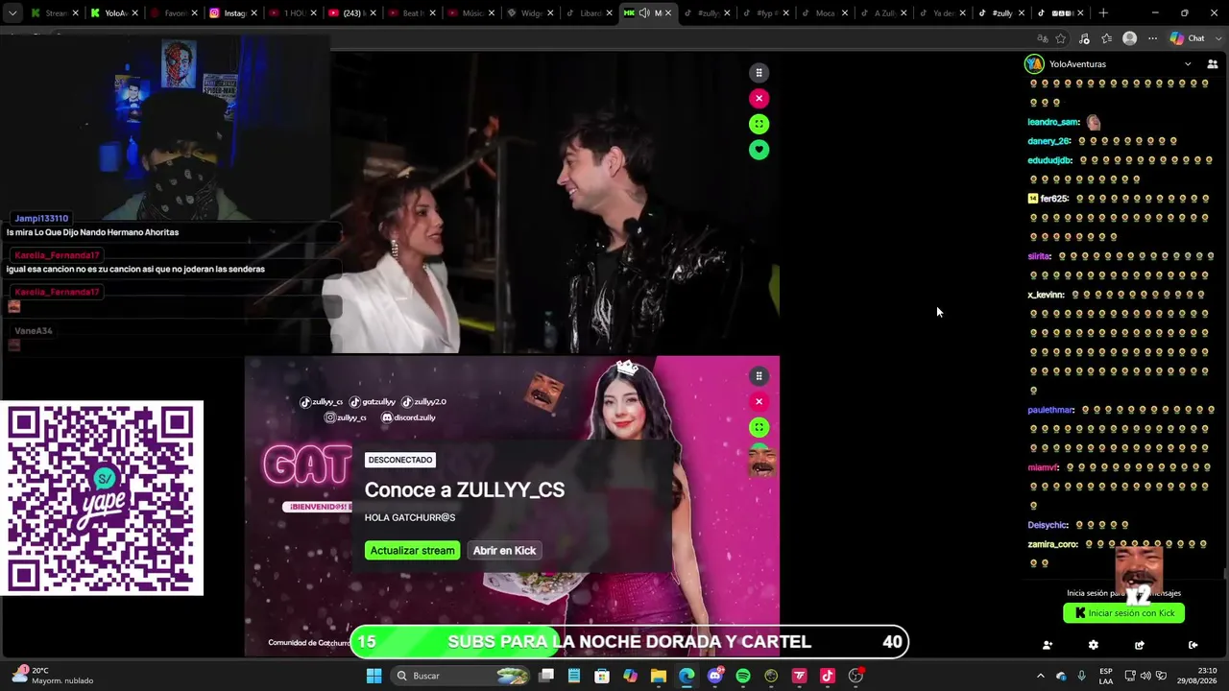This screenshot has height=691, width=1229.
Task: Open chat settings gear icon
Action: pos(1093,645)
